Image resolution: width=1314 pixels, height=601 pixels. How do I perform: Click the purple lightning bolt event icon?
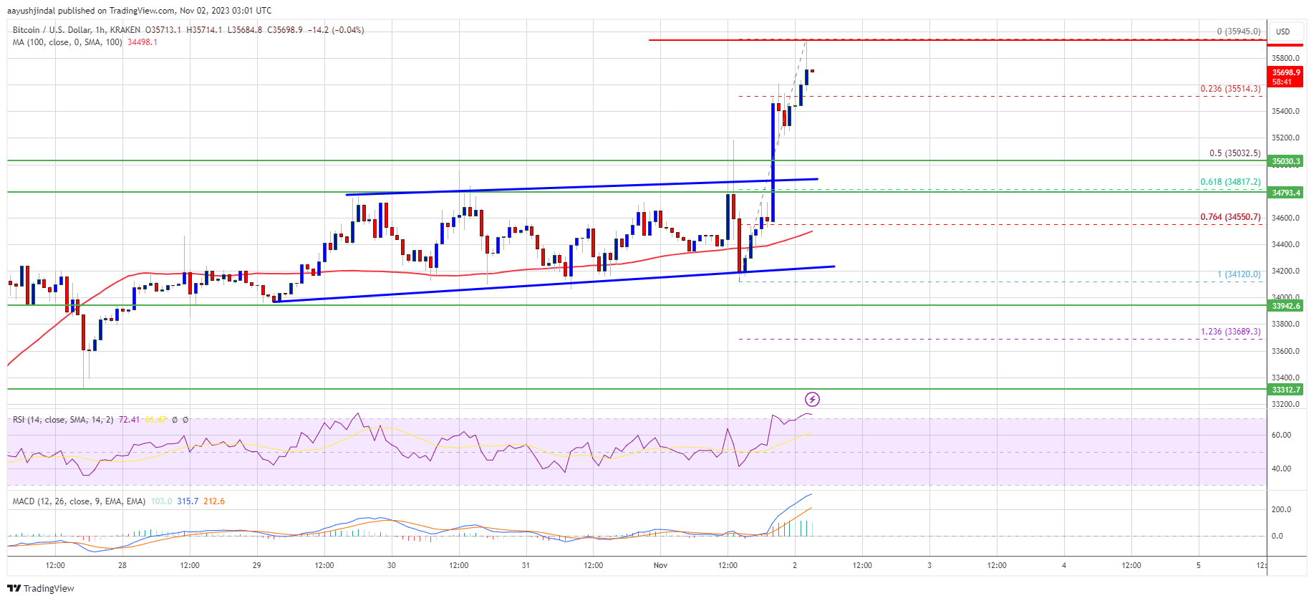(812, 399)
